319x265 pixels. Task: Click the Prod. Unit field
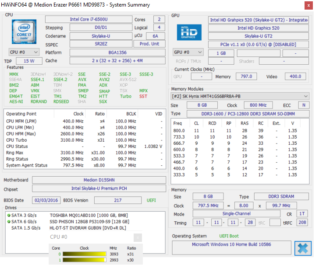point(149,44)
